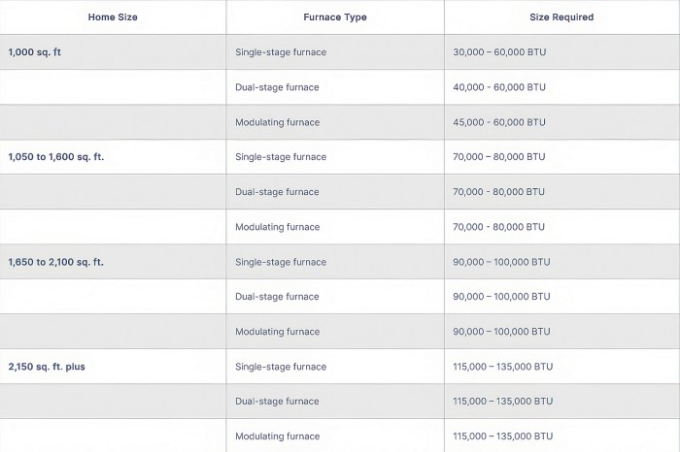Viewport: 680px width, 452px height.
Task: Click 90,000 – 100,000 BTU in 1,650 to 2,100 row
Action: pyautogui.click(x=501, y=262)
